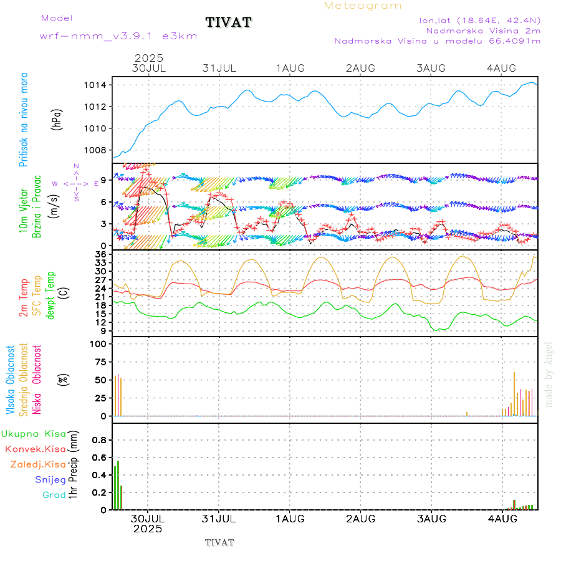Click the Nadmorska Visina 2m text
Viewport: 561px width, 561px height.
click(x=482, y=30)
